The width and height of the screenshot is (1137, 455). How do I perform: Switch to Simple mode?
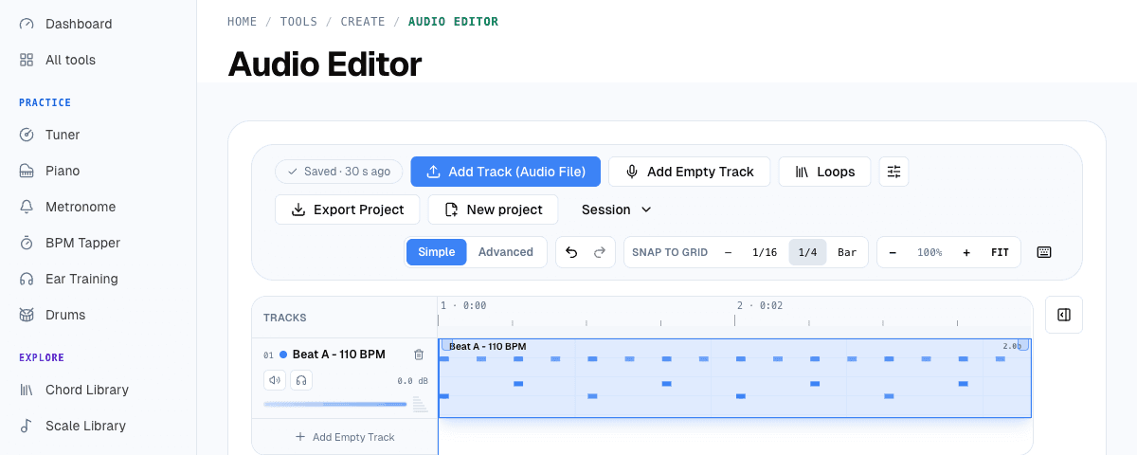[x=437, y=252]
